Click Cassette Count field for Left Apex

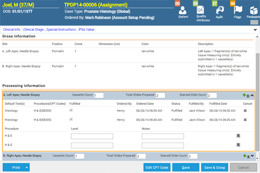99,95
